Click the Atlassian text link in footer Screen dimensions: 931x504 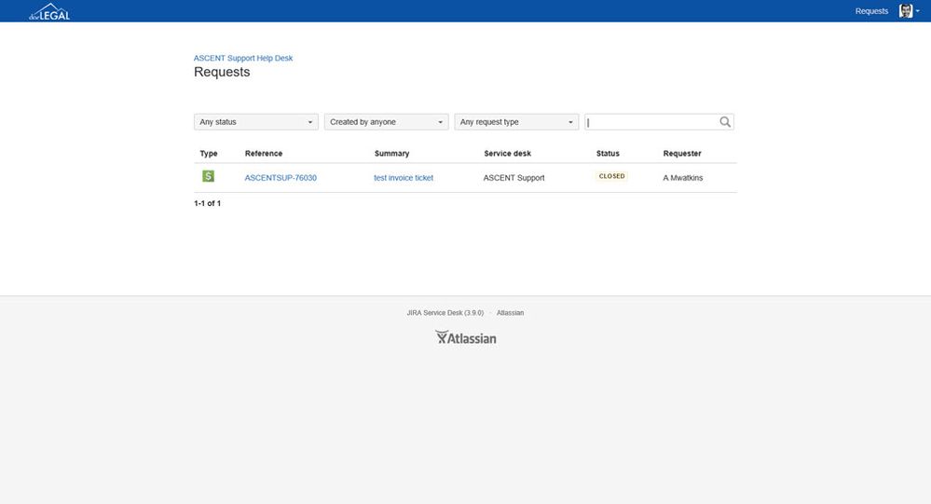coord(510,313)
